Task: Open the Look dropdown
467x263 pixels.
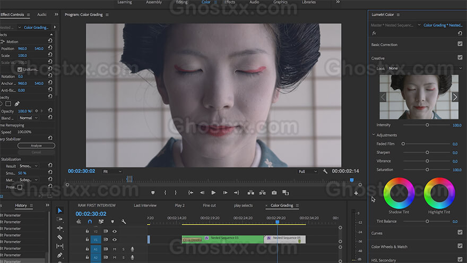Action: click(x=425, y=69)
